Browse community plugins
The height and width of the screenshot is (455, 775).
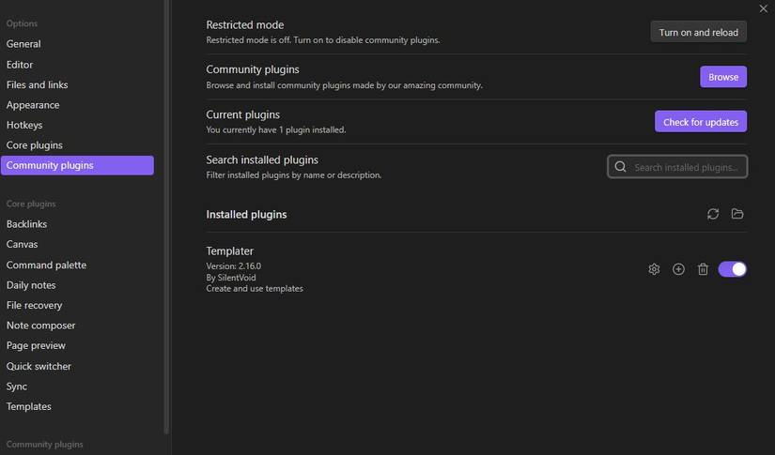point(722,77)
